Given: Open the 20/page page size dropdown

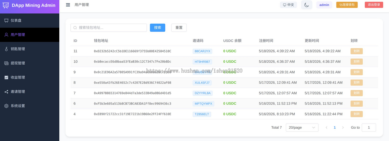Looking at the screenshot, I should (x=302, y=127).
